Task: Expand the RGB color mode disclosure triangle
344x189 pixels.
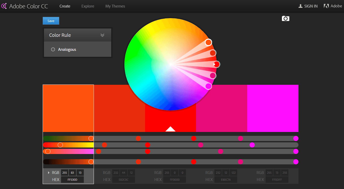Action: tap(48, 173)
